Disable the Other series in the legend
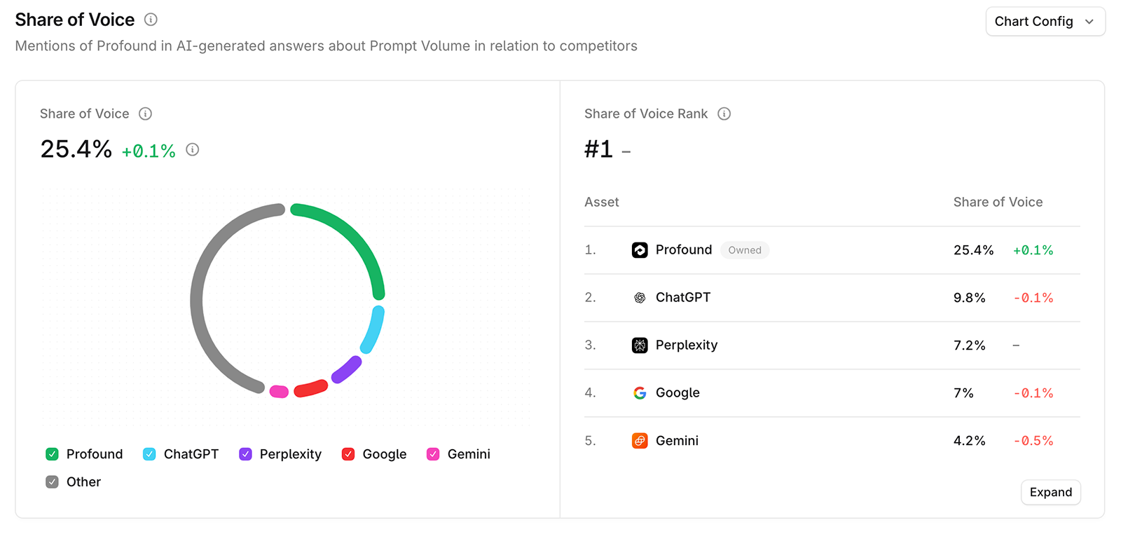This screenshot has width=1121, height=534. tap(51, 481)
